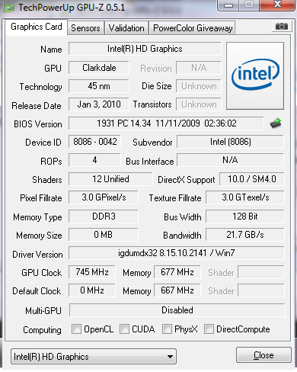Minimize the GPU-Z window

(228, 5)
